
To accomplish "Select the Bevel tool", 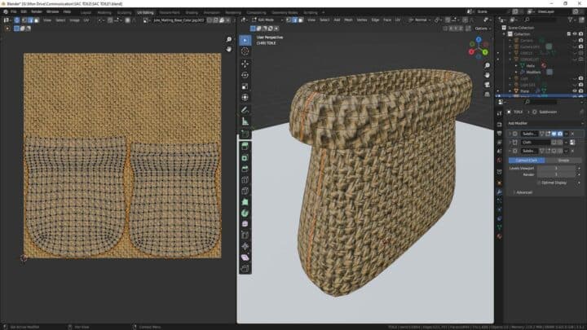I will (x=245, y=169).
